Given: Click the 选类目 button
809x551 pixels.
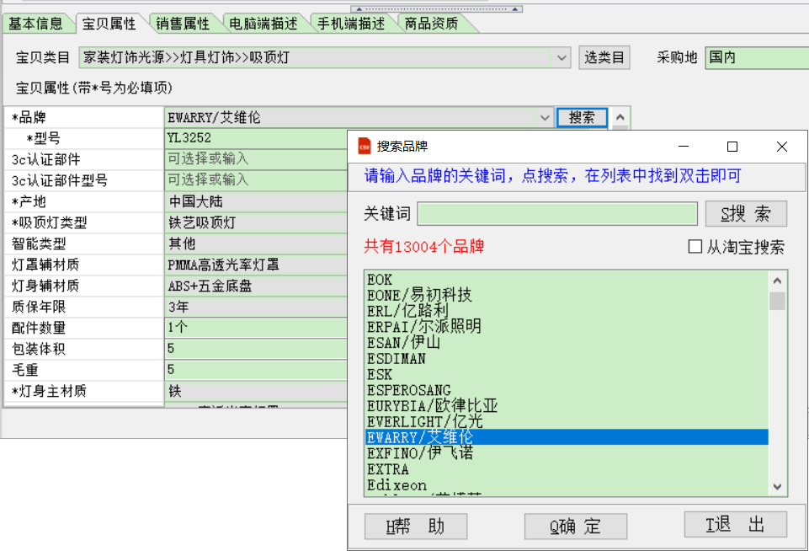Looking at the screenshot, I should (x=604, y=57).
